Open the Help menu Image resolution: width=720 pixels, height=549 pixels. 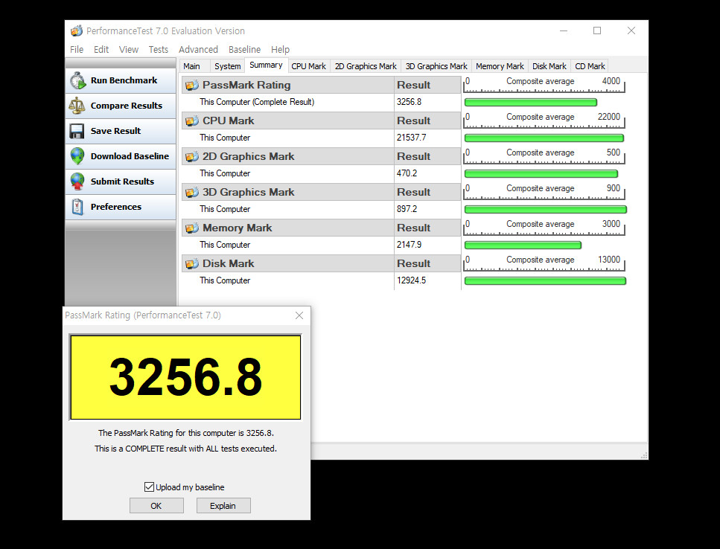[x=280, y=50]
